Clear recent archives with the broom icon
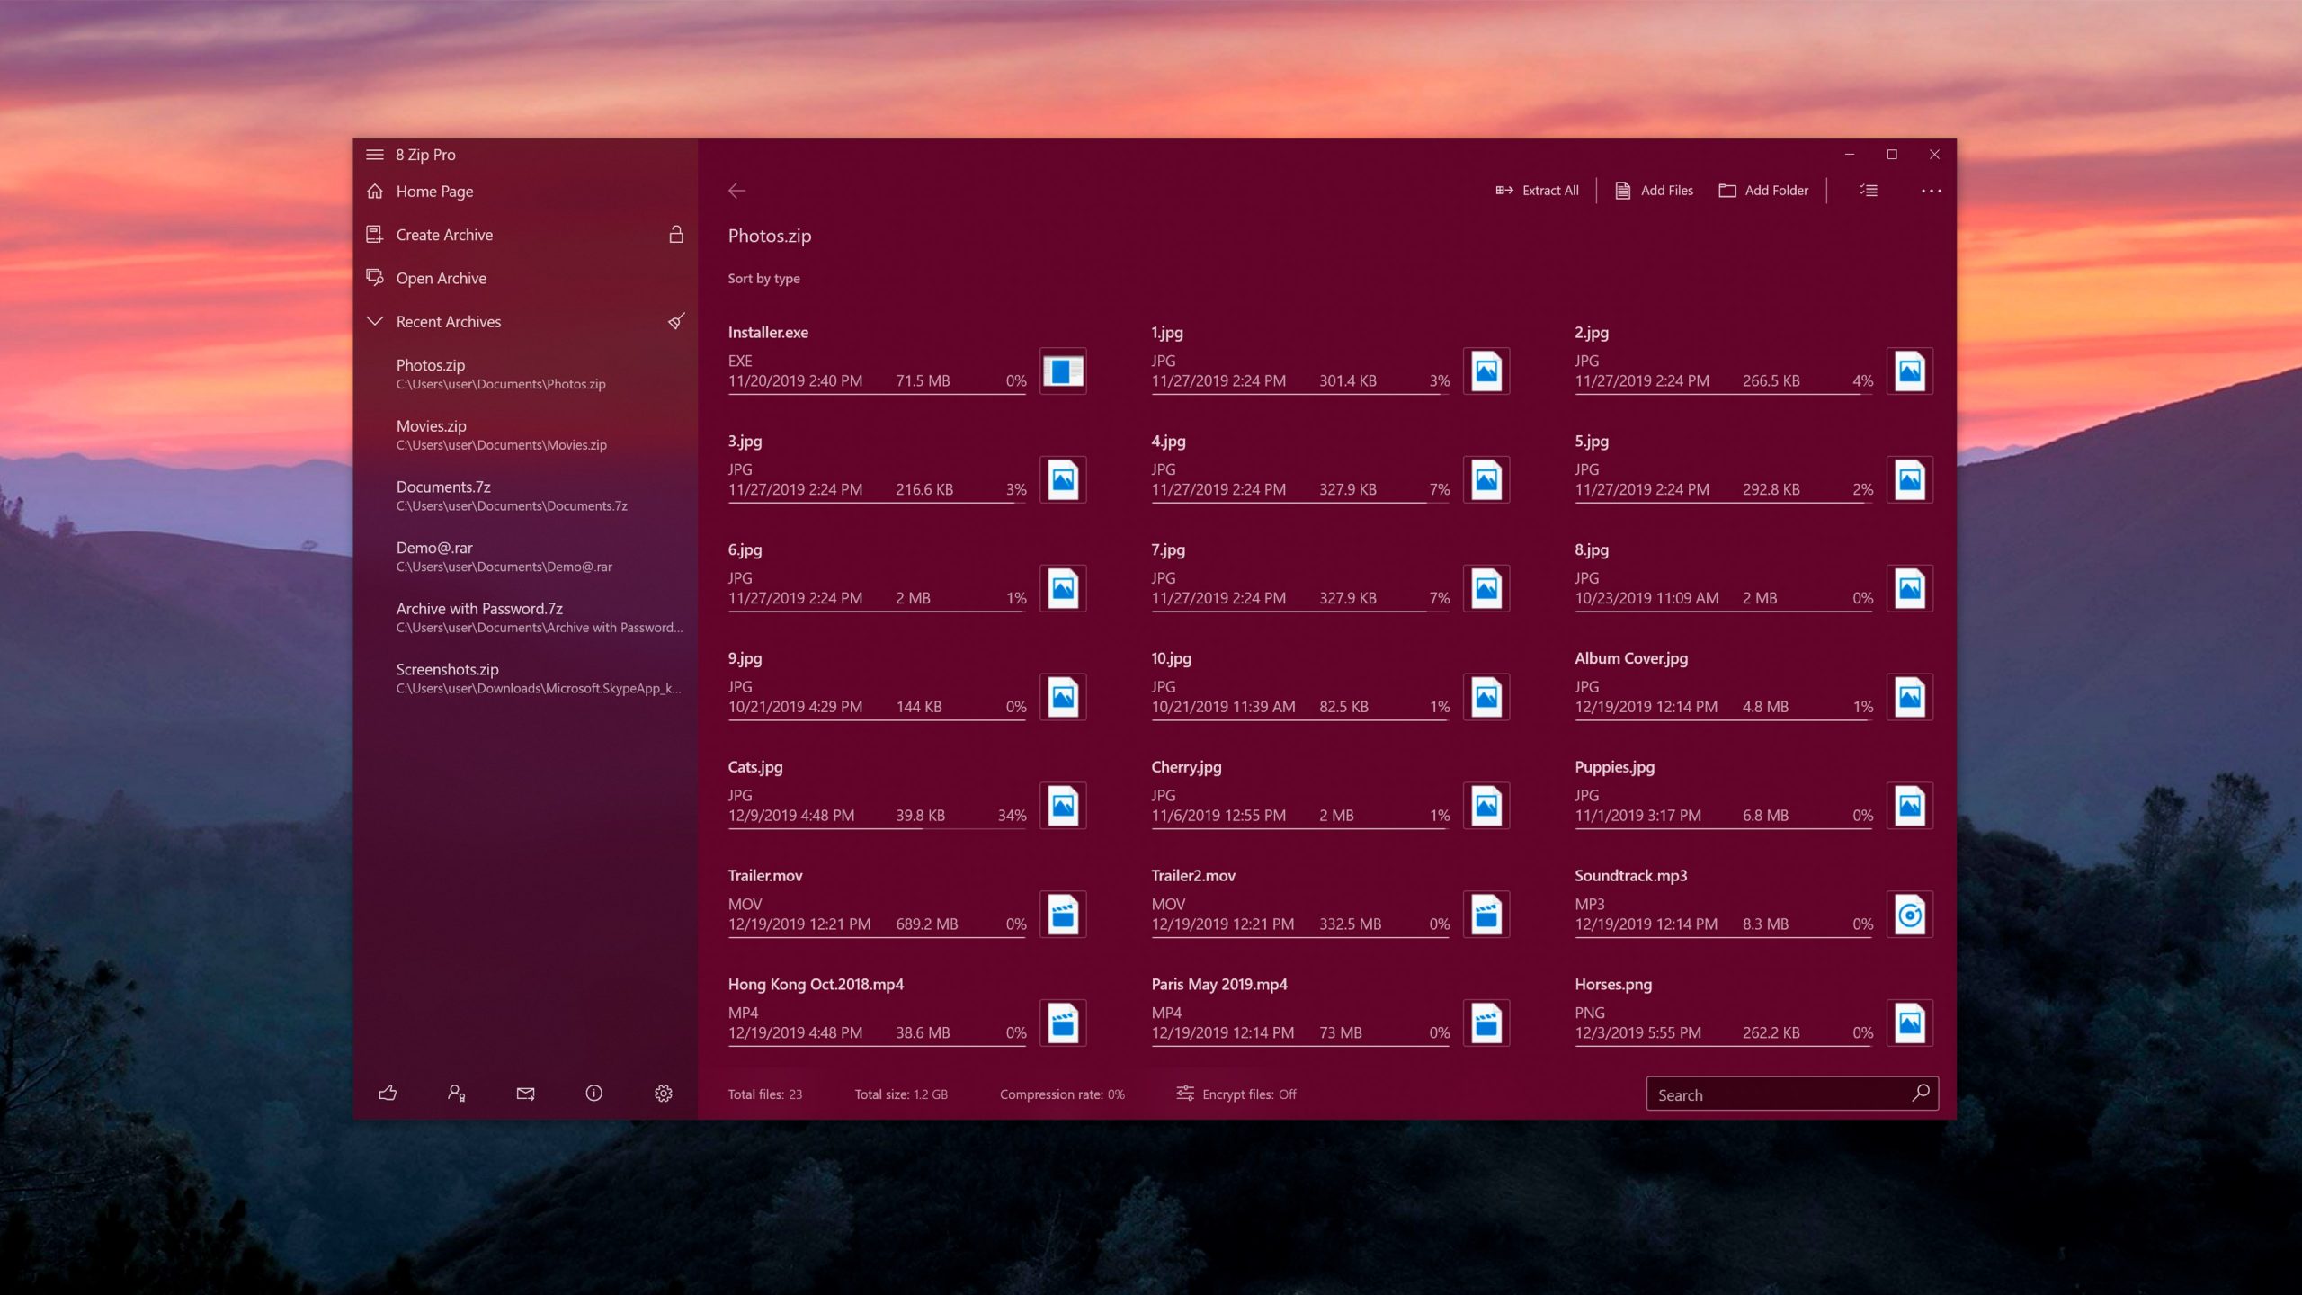Viewport: 2302px width, 1295px height. [x=676, y=321]
